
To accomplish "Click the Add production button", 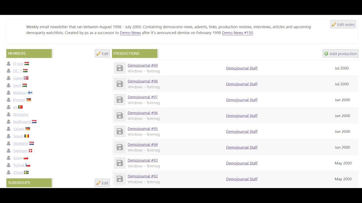I will coord(341,54).
